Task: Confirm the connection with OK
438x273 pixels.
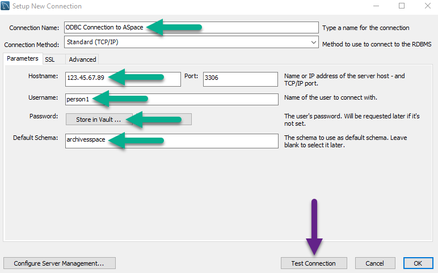Action: click(418, 263)
